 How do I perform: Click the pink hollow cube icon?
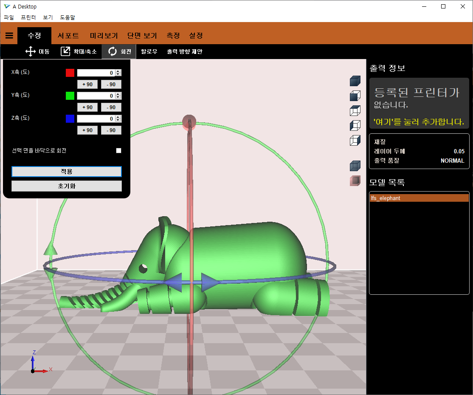click(355, 181)
